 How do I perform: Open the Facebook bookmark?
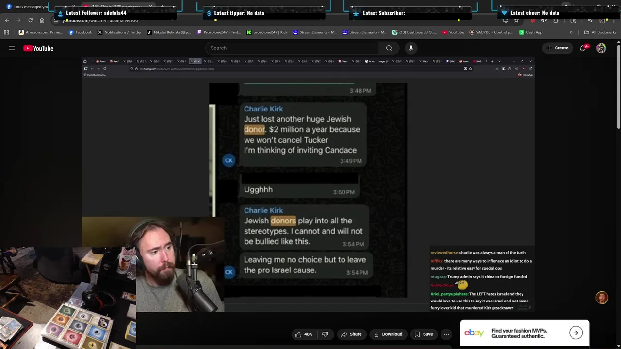pos(80,32)
